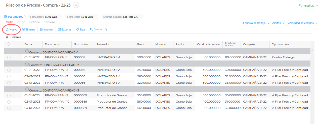Sort by the Cantidad fijacion column header
Image resolution: width=322 pixels, height=124 pixels.
(x=232, y=44)
